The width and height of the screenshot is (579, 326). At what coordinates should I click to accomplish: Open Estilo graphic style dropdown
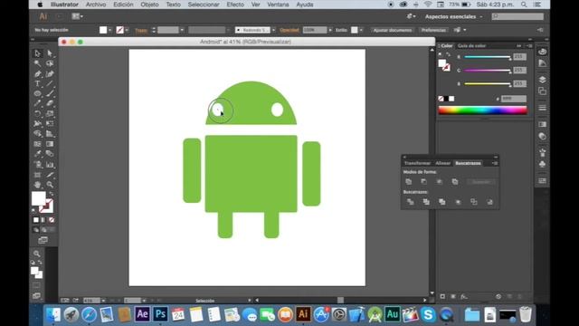click(361, 30)
